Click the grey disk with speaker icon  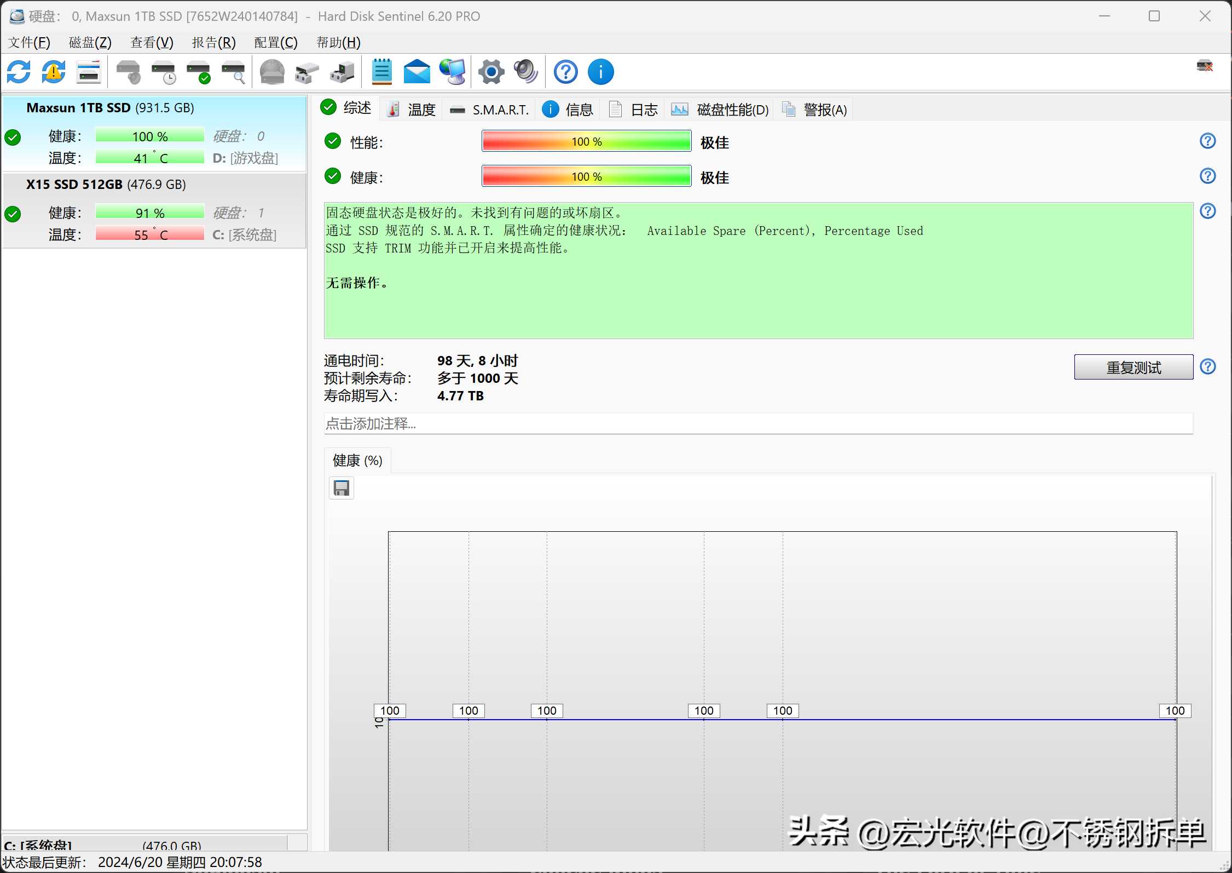pyautogui.click(x=129, y=72)
